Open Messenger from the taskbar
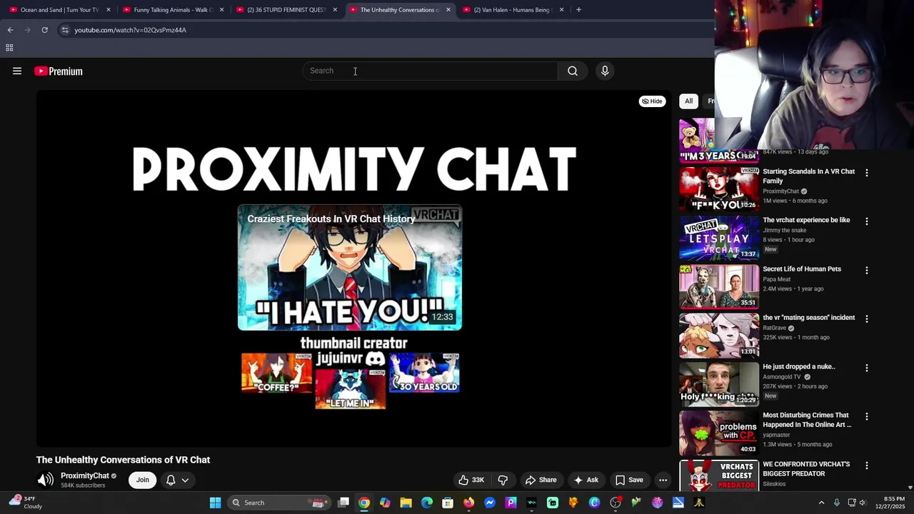The image size is (914, 514). pyautogui.click(x=490, y=503)
